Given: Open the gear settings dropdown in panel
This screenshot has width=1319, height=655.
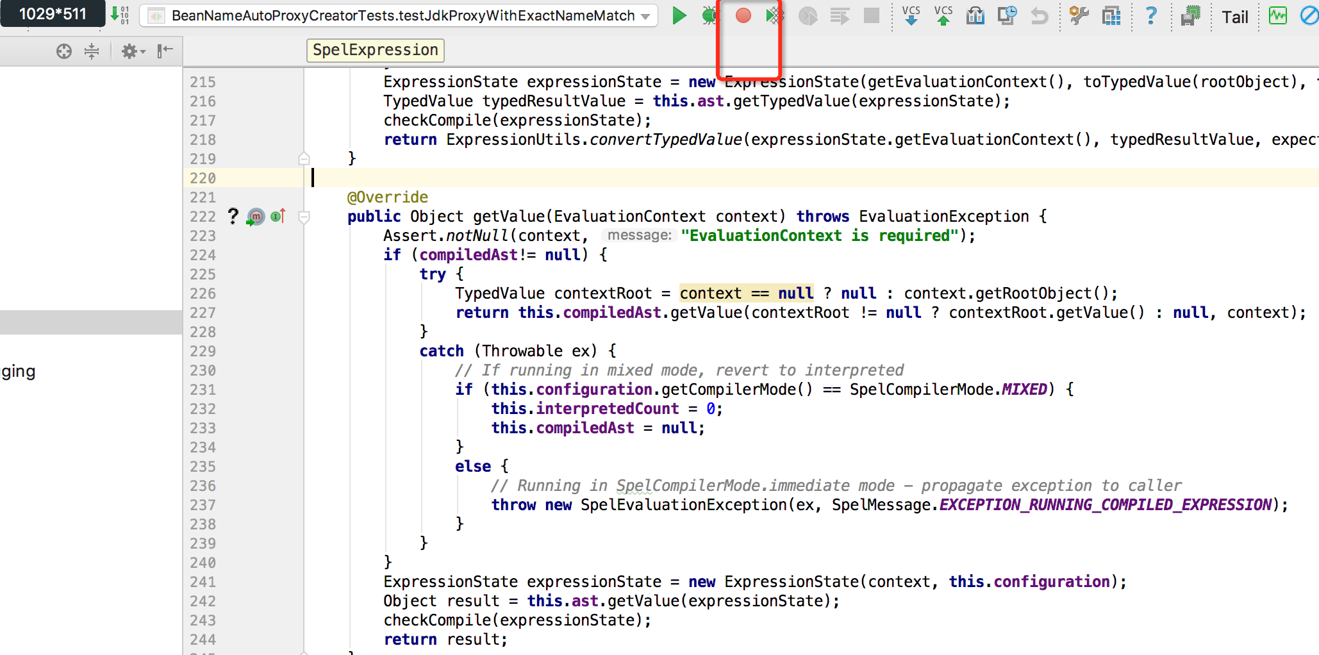Looking at the screenshot, I should click(x=133, y=51).
